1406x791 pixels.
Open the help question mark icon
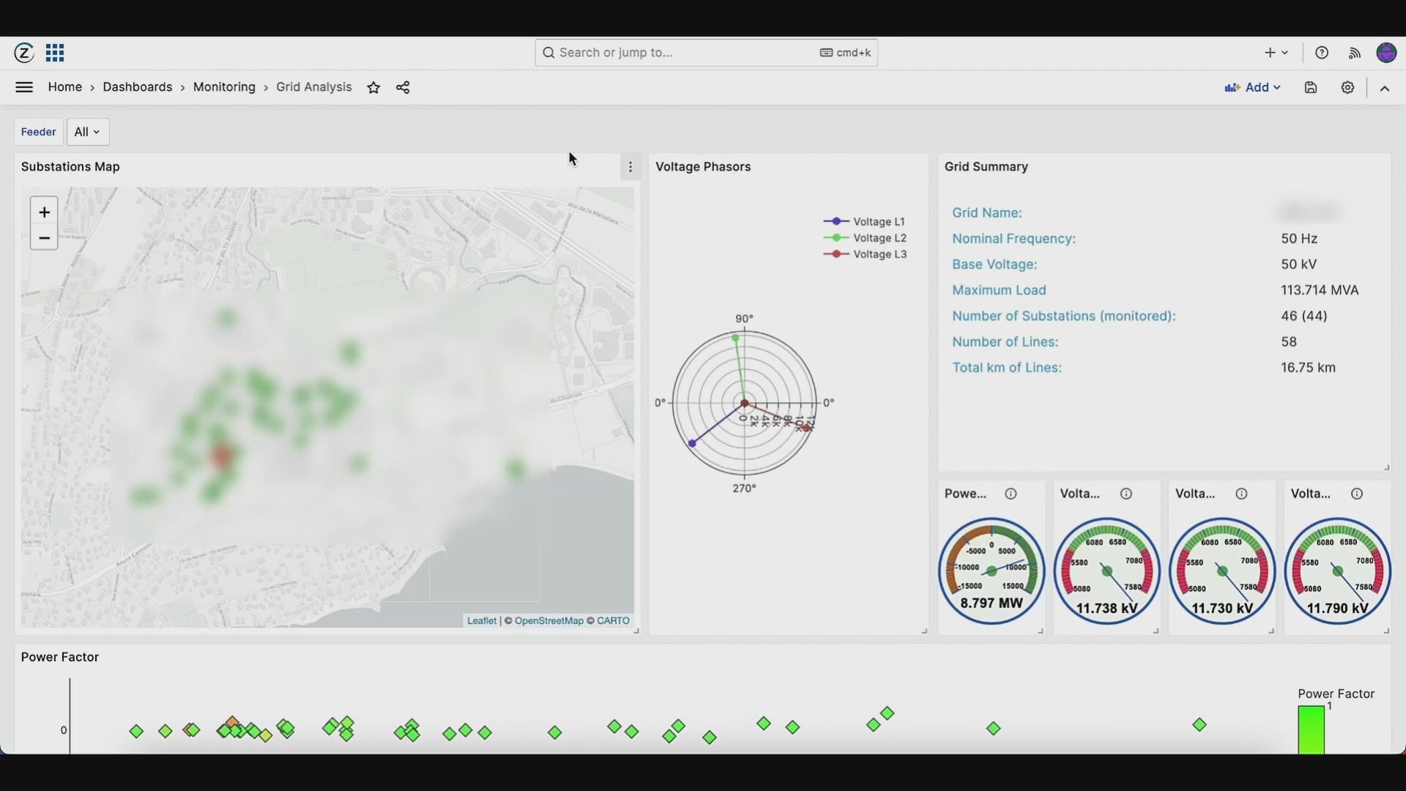click(1322, 53)
